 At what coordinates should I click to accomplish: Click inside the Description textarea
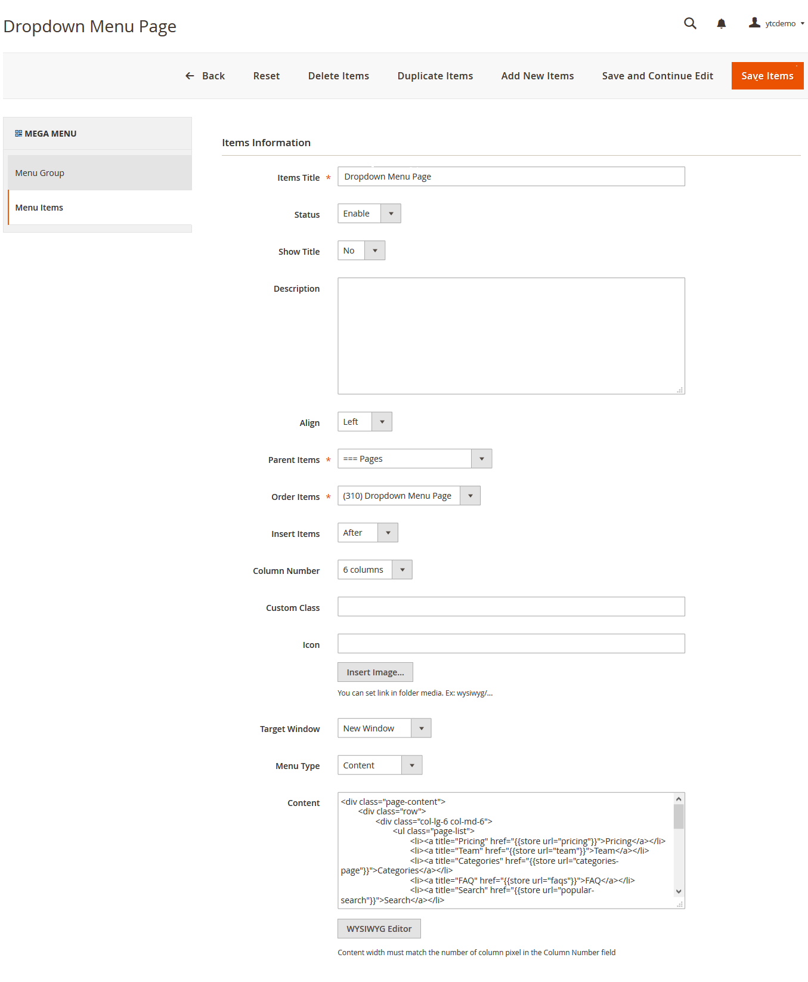pos(512,336)
